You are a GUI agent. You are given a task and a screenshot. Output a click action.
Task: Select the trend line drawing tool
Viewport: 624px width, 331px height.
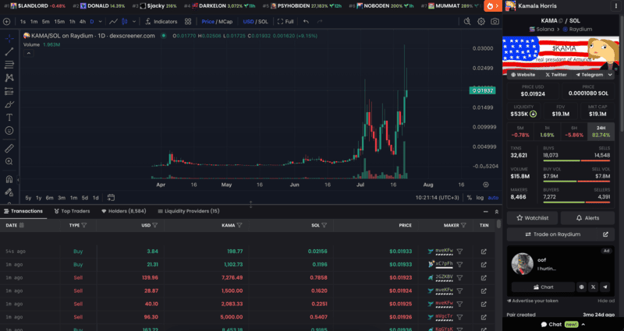coord(9,51)
